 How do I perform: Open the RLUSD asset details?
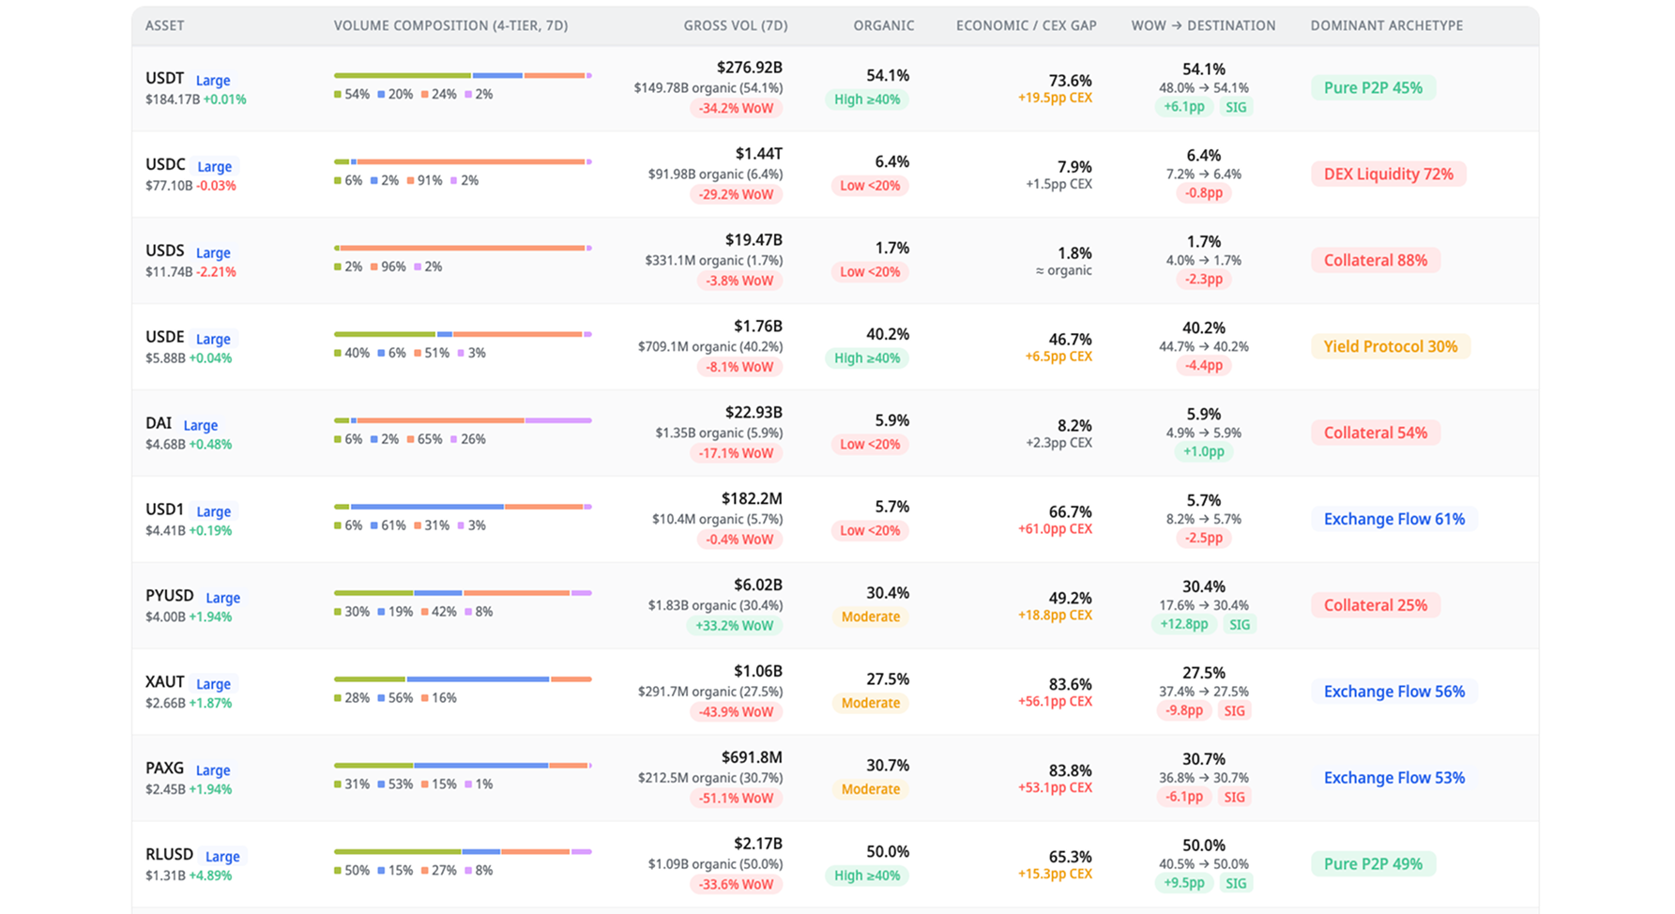coord(170,855)
